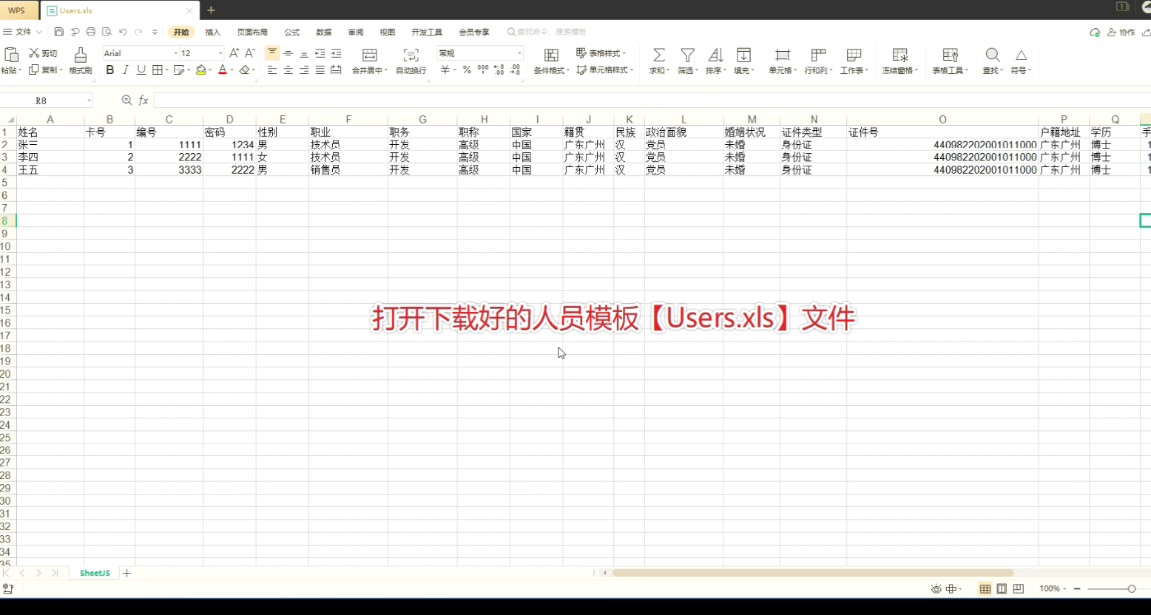Viewport: 1151px width, 615px height.
Task: Open the font size 12 dropdown
Action: 220,53
